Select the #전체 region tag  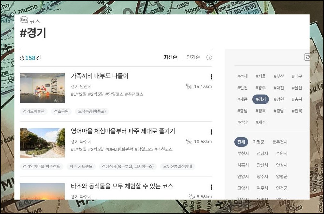[242, 76]
